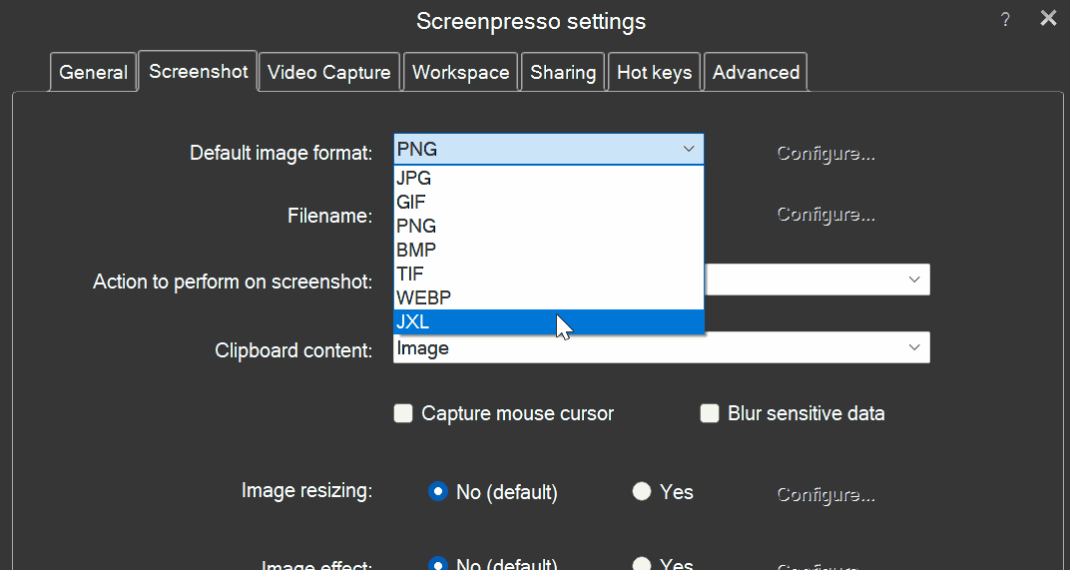Select Yes for Image resizing
1070x570 pixels.
coord(642,492)
